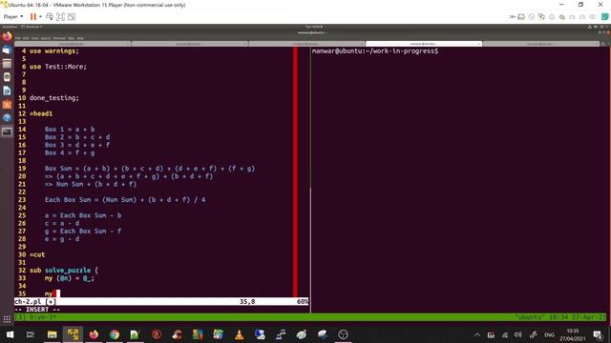This screenshot has height=343, width=611.
Task: Switch to the third terminal tab
Action: 306,44
